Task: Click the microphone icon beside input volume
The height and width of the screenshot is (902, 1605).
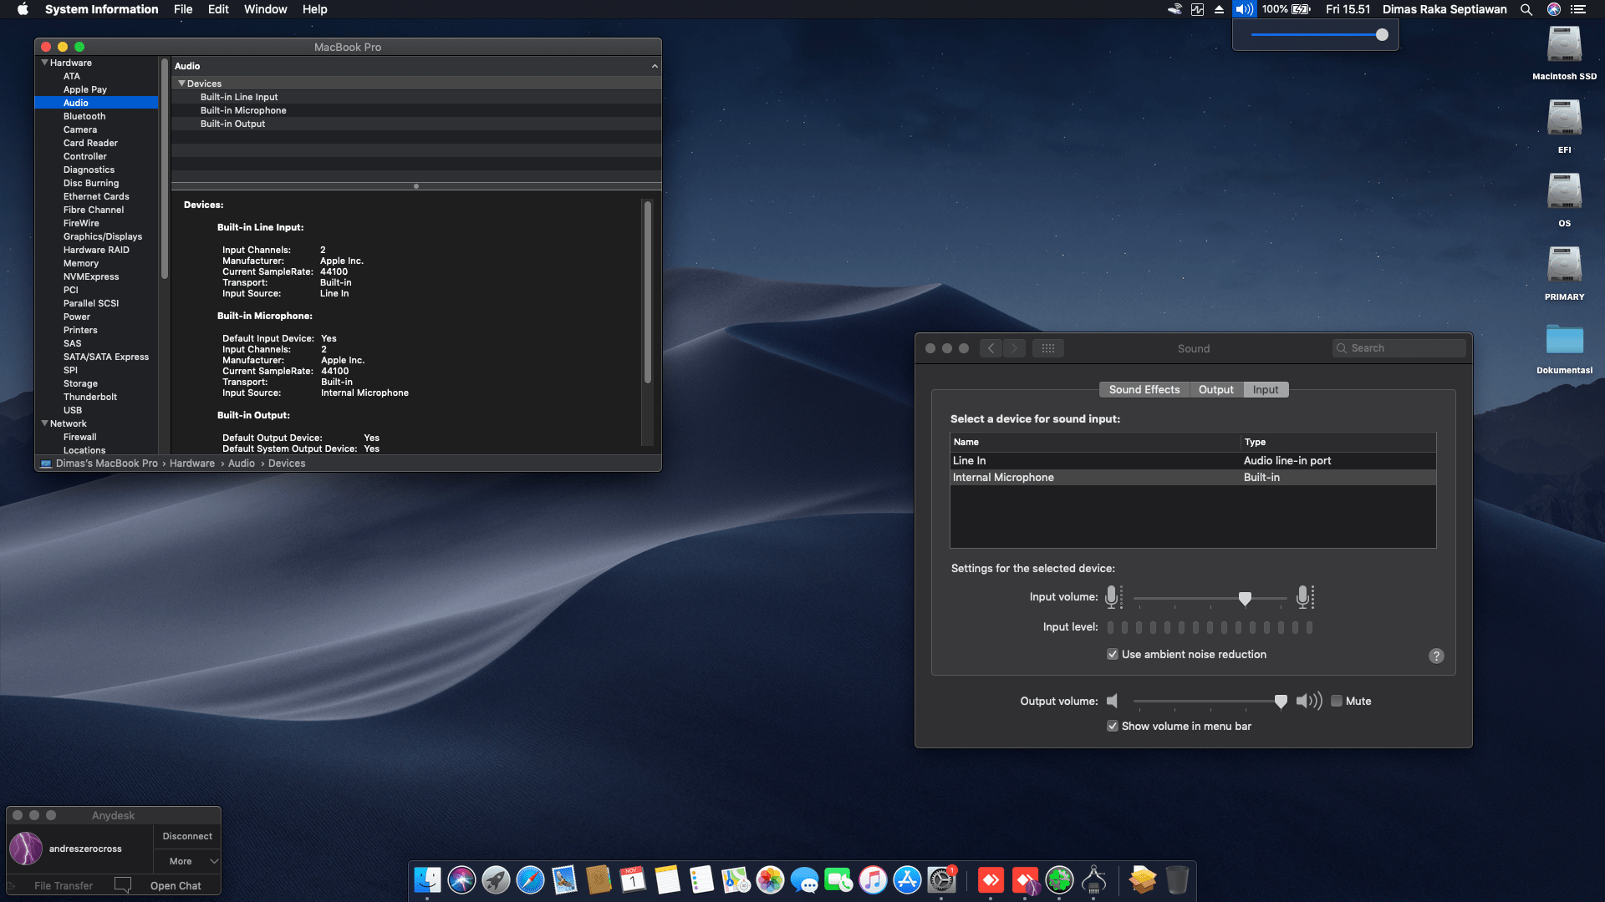Action: tap(1113, 596)
